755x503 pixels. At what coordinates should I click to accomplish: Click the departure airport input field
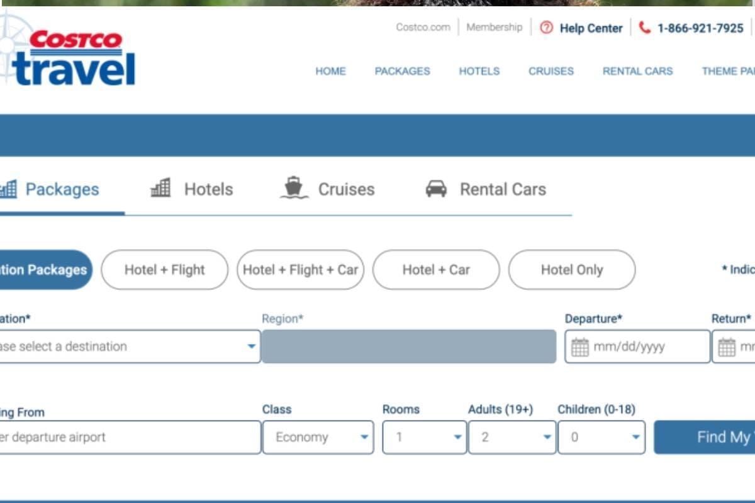(x=130, y=437)
